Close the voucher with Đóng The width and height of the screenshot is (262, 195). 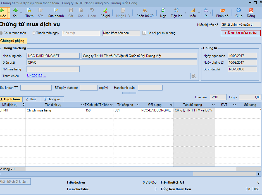(251, 13)
